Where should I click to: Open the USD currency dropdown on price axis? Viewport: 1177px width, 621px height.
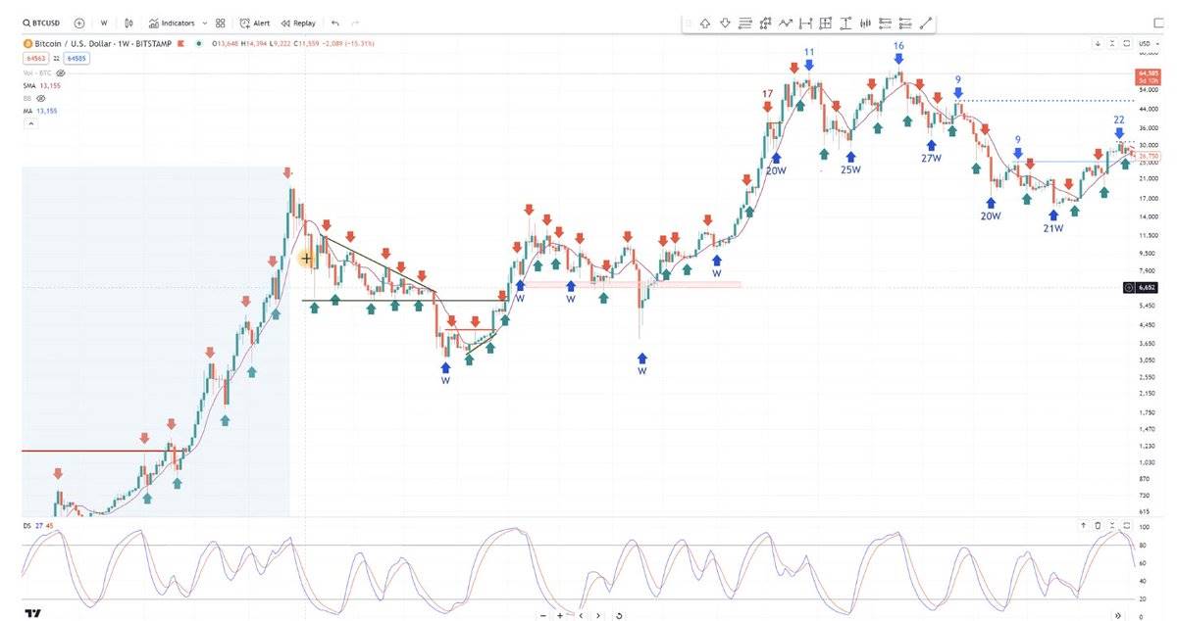point(1145,43)
